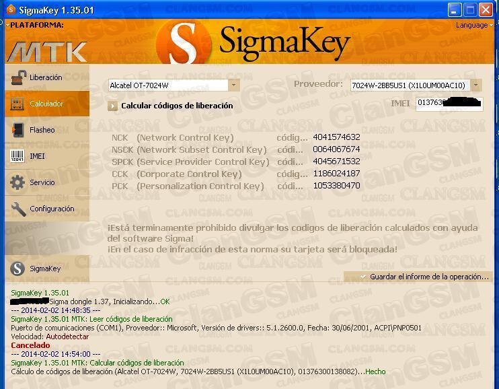This screenshot has height=389, width=499.
Task: Open the Configuración tab label
Action: (52, 209)
